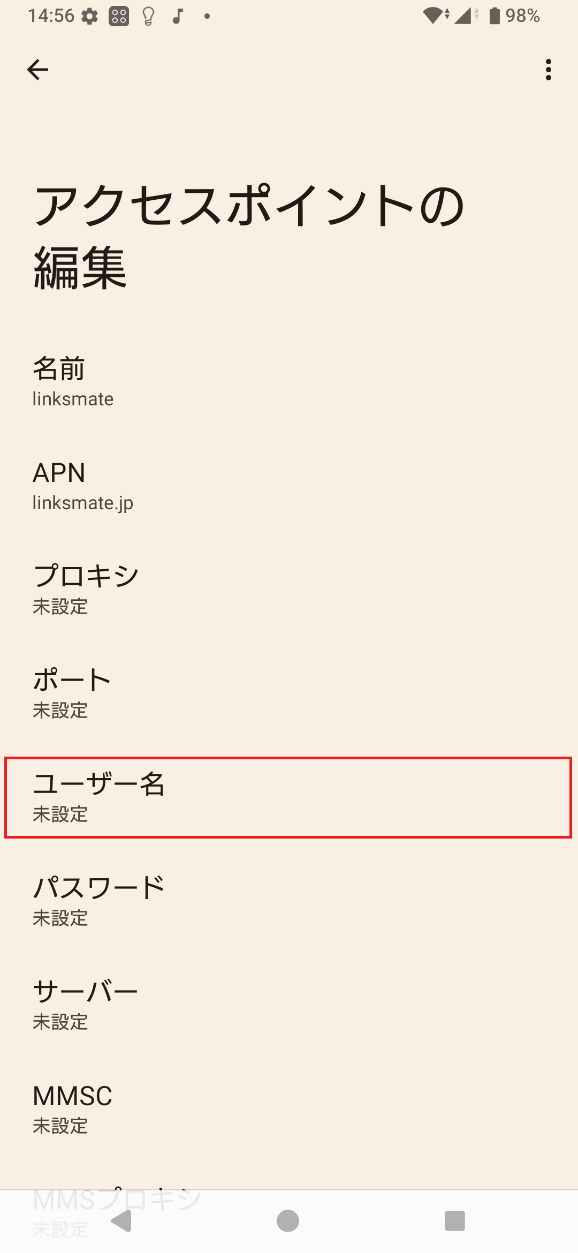The width and height of the screenshot is (578, 1253).
Task: Open the three-dot overflow menu
Action: pyautogui.click(x=548, y=70)
